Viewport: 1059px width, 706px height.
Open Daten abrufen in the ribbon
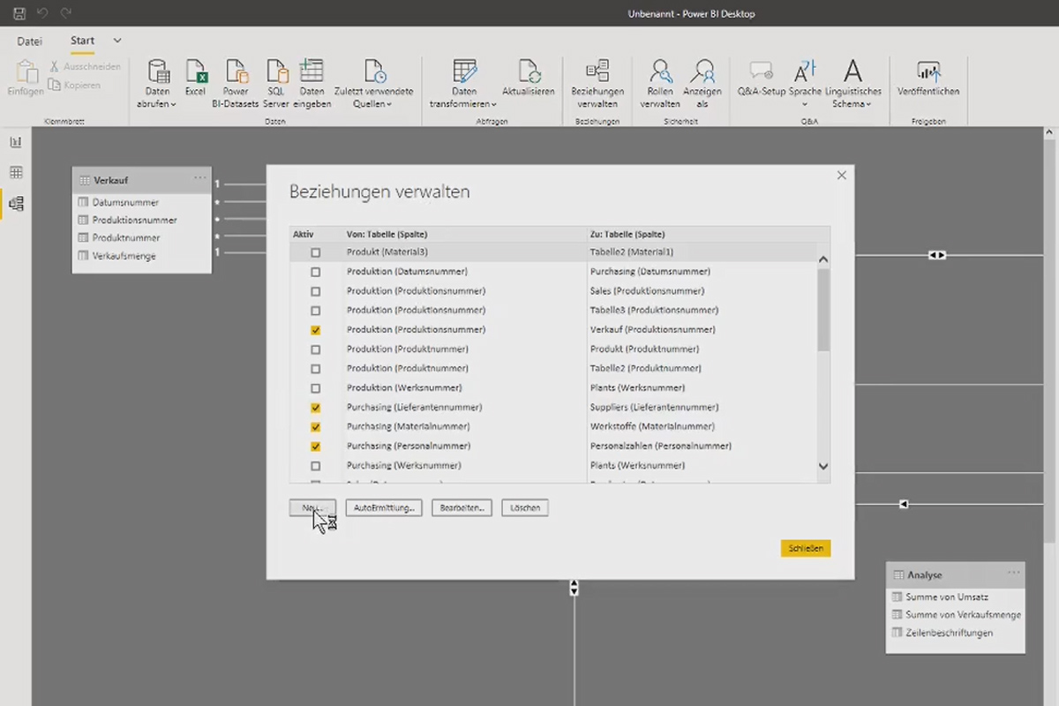(x=157, y=84)
